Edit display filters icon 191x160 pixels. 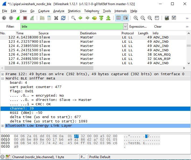point(174,18)
